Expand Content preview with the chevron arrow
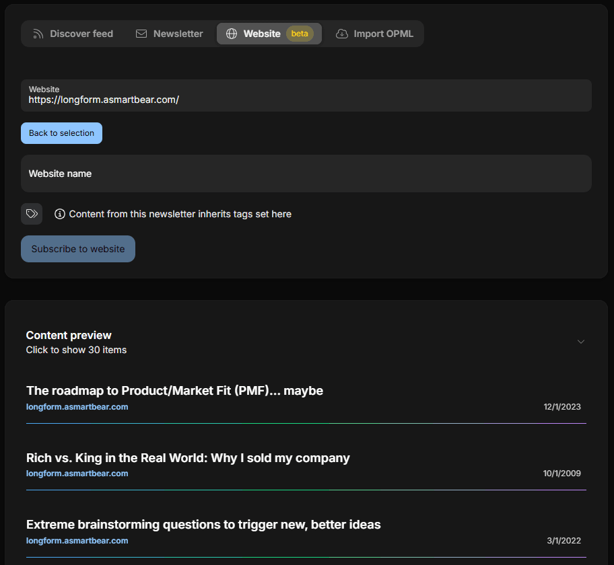Image resolution: width=614 pixels, height=565 pixels. click(x=581, y=342)
